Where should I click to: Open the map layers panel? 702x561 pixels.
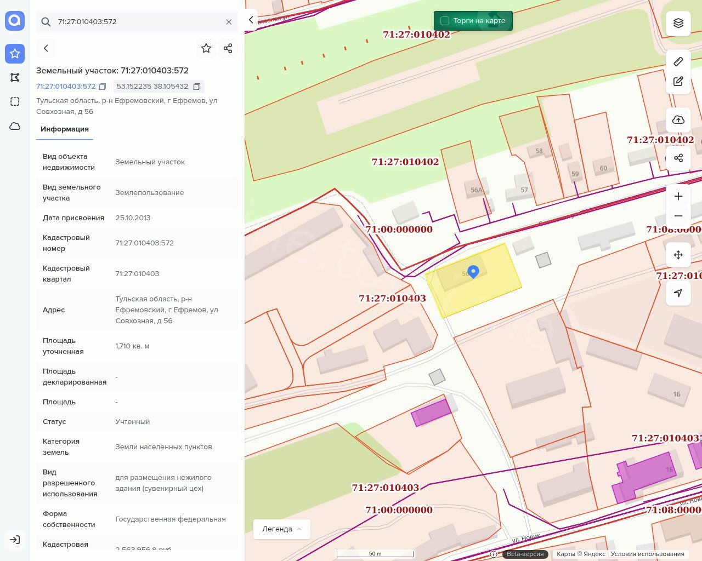[678, 23]
